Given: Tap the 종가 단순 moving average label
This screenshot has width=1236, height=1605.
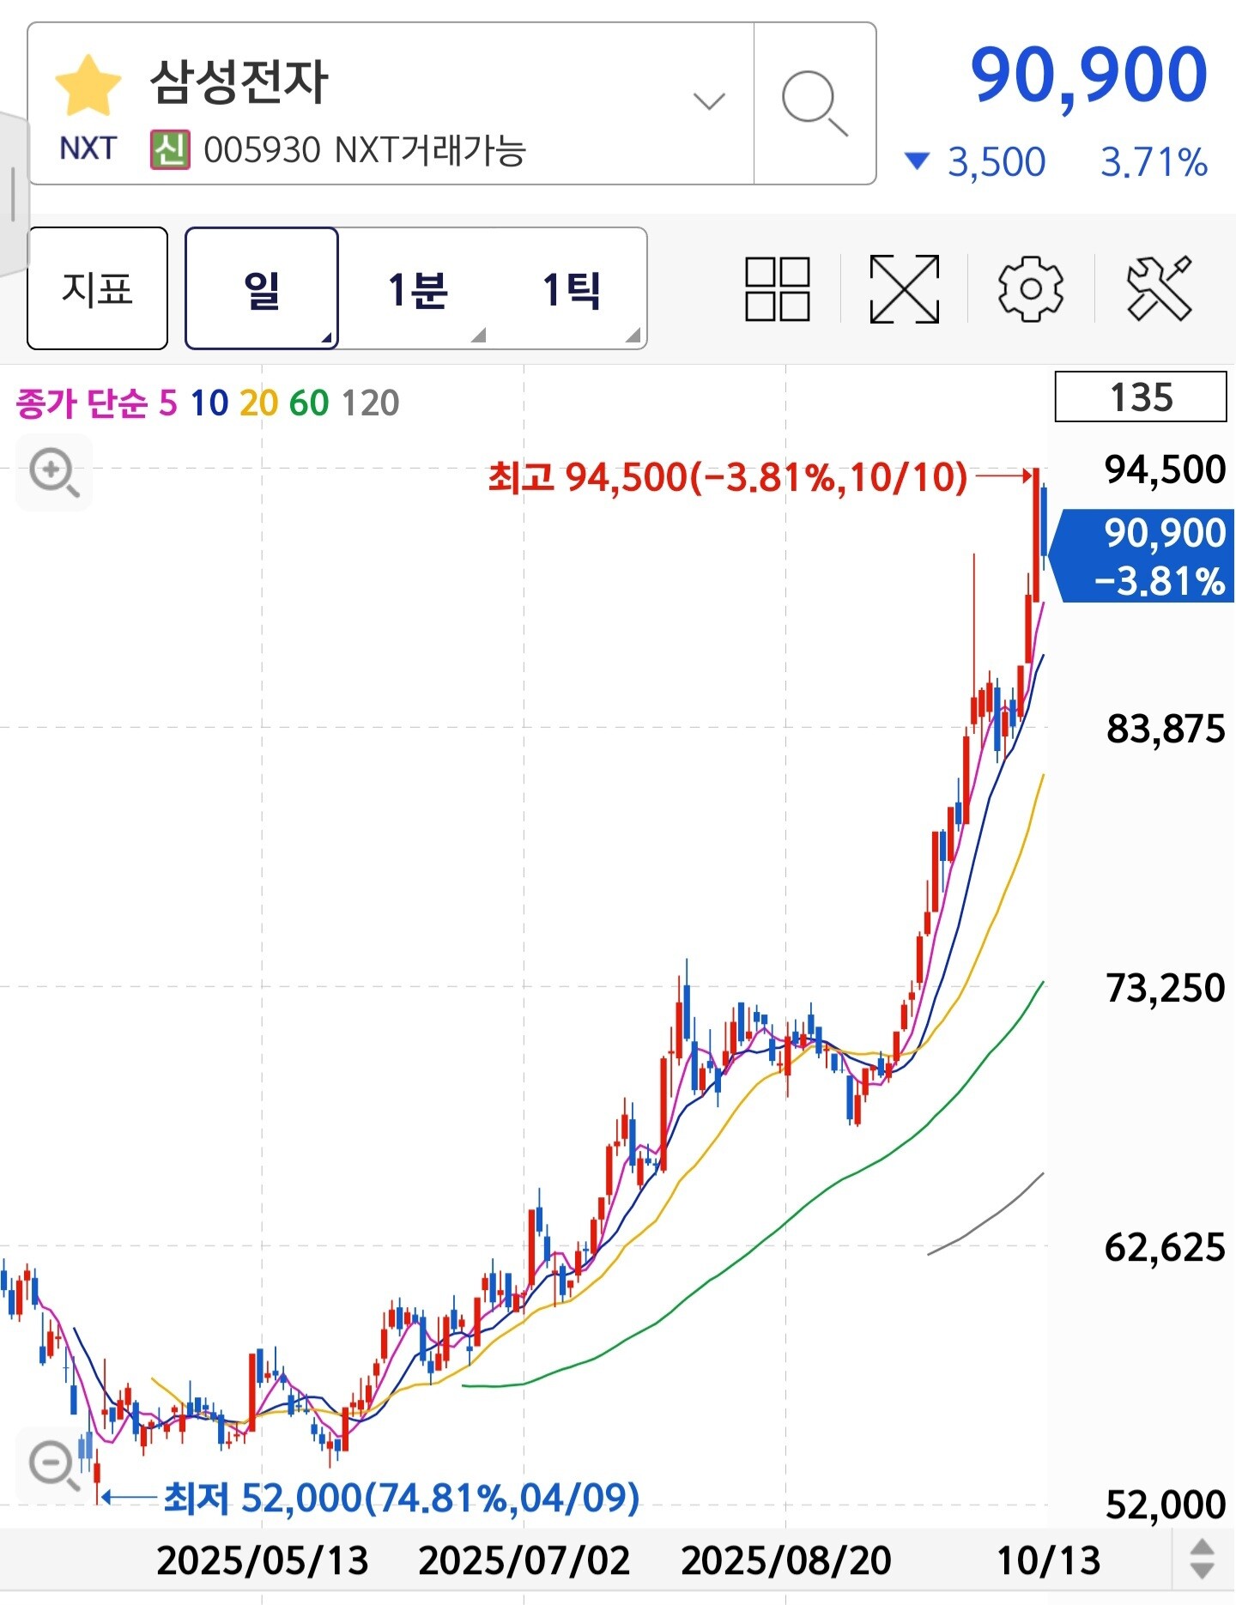Looking at the screenshot, I should (82, 403).
